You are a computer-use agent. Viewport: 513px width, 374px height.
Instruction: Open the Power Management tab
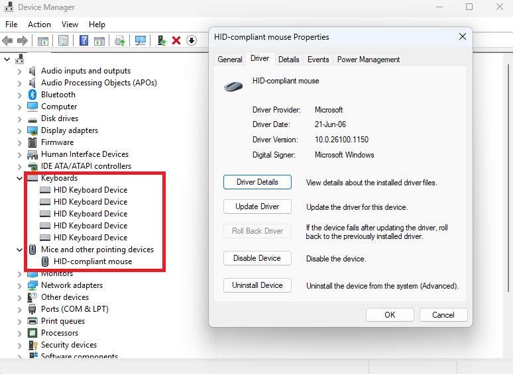click(369, 60)
